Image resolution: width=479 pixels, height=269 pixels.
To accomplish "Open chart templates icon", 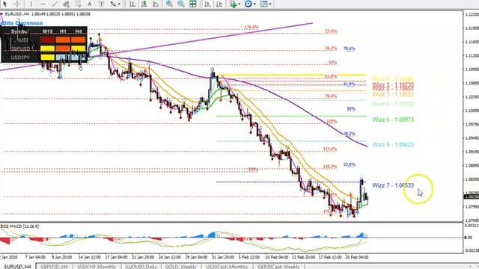I will pos(263,4).
